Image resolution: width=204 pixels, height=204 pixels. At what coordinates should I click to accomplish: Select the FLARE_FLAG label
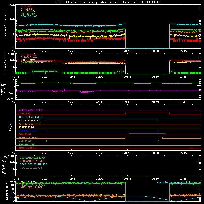[27, 127]
